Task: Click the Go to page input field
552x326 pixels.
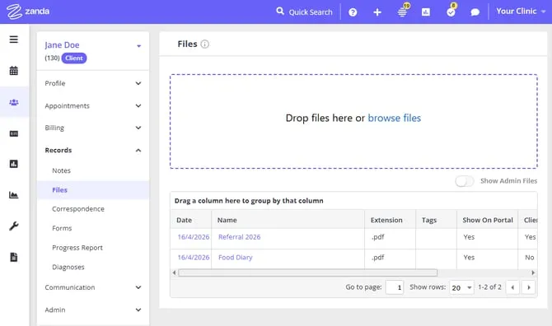Action: (x=395, y=287)
